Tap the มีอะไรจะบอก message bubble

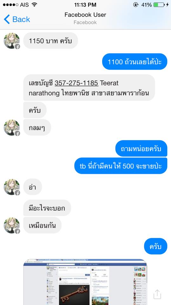pos(47,208)
